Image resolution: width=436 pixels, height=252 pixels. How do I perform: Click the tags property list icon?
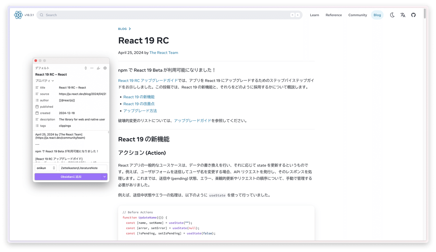click(37, 126)
